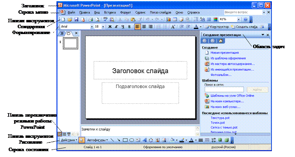Viewport: 295px width, 157px height.
Task: Apply font color with the A icon in Formatting toolbar
Action: pos(196,27)
